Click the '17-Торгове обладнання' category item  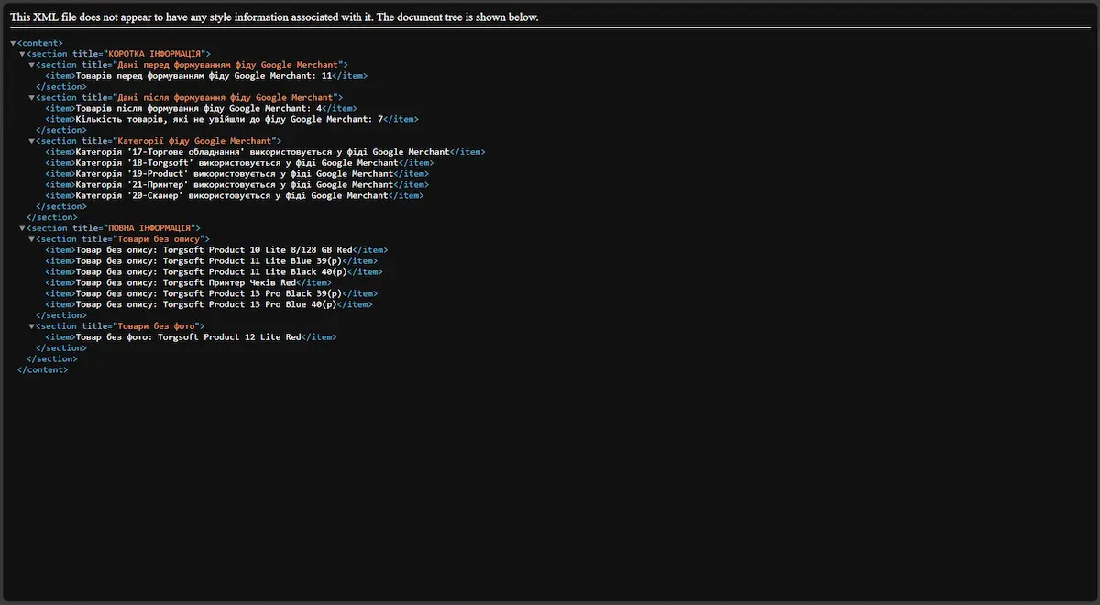263,152
